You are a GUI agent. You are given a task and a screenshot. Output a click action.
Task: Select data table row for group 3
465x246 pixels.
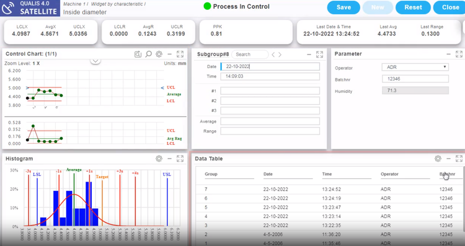point(329,226)
